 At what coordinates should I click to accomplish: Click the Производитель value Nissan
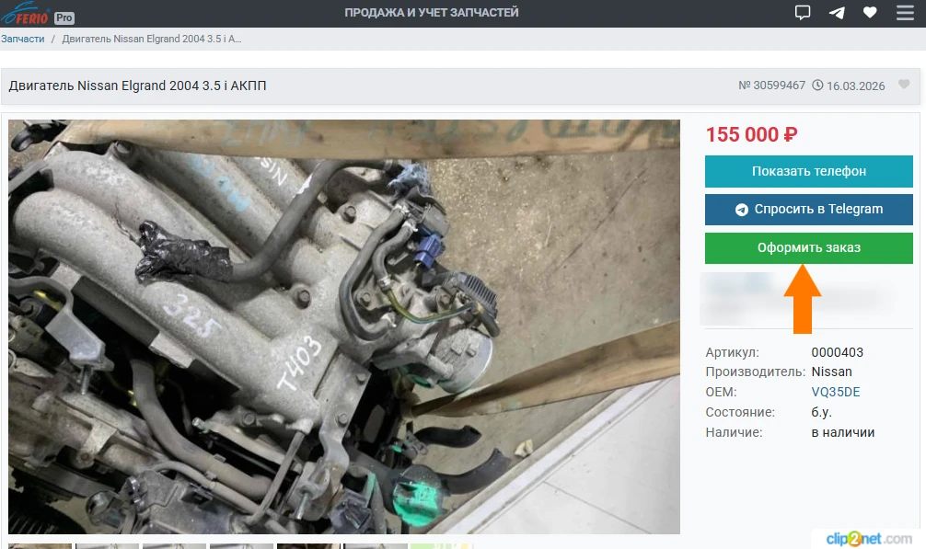click(x=831, y=372)
